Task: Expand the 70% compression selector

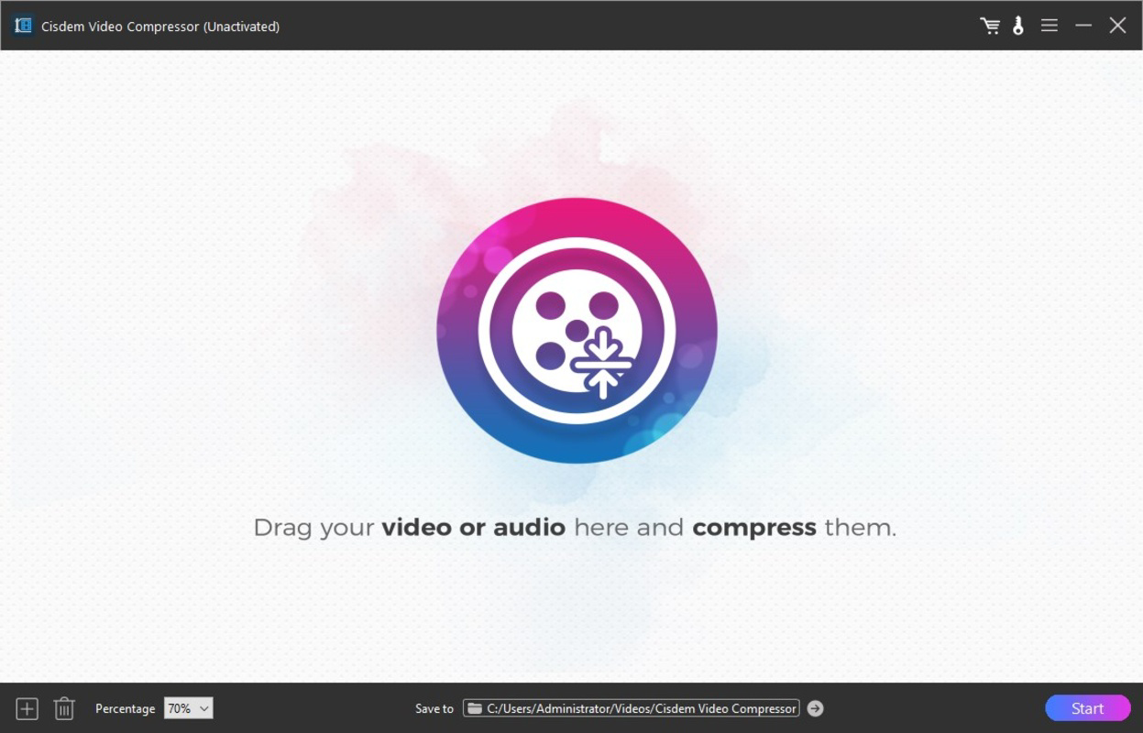Action: [x=188, y=707]
